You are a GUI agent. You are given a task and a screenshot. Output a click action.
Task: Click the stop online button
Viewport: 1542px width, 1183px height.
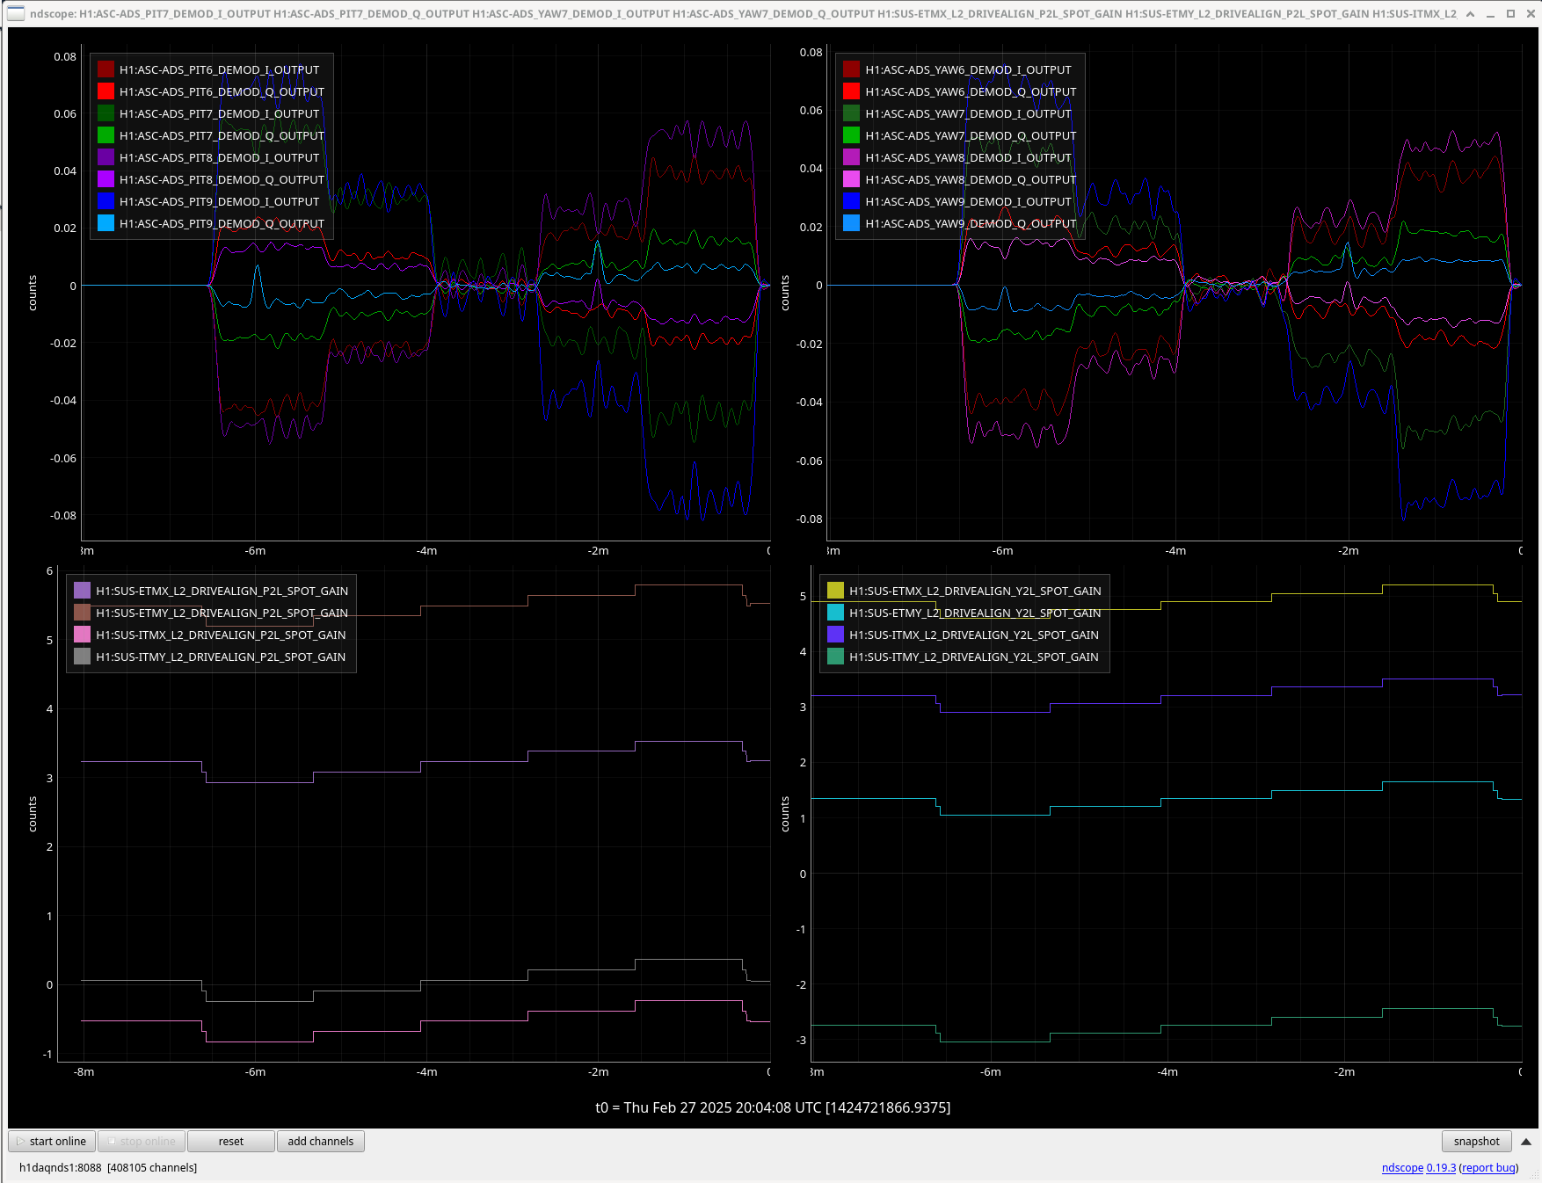pos(142,1141)
